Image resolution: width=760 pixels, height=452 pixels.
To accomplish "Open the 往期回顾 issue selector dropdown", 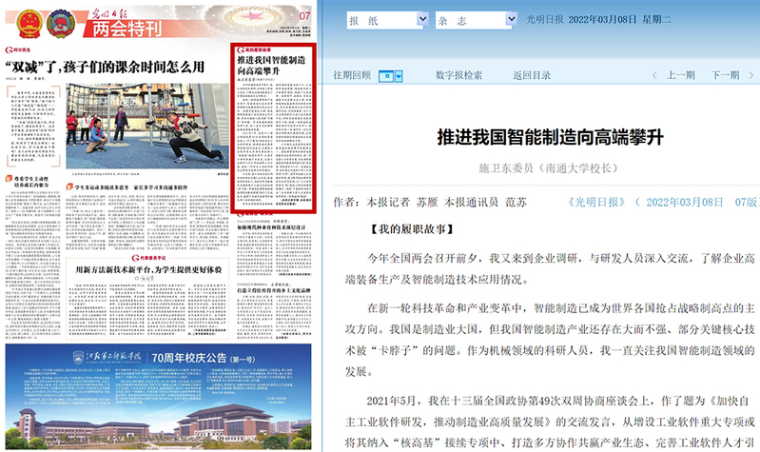I will (391, 76).
